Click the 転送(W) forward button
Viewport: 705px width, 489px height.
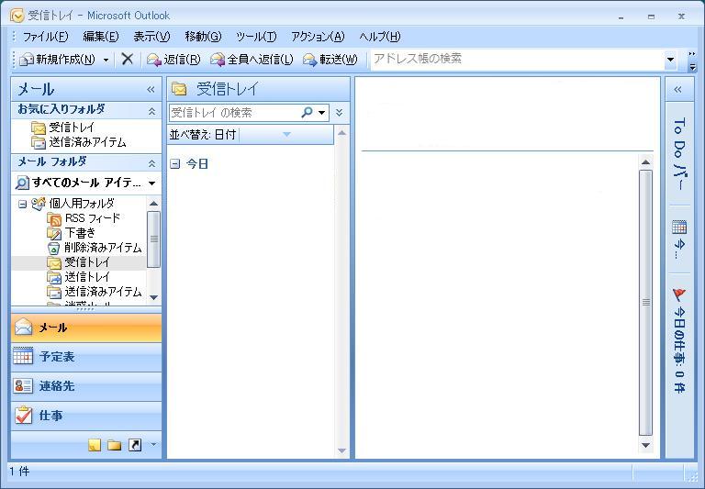click(x=330, y=60)
